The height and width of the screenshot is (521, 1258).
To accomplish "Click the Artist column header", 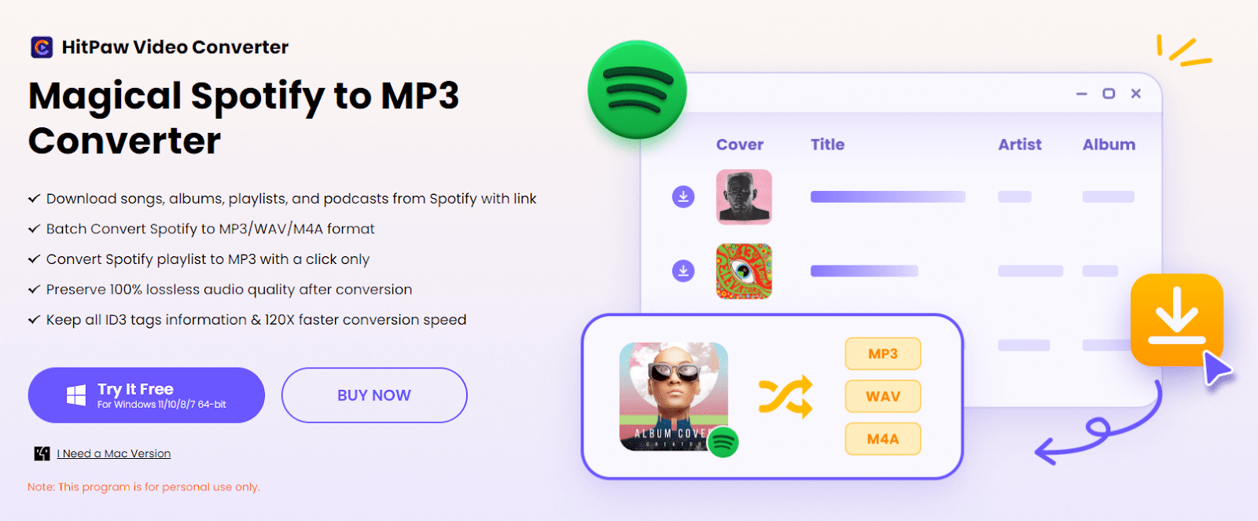I will (1020, 145).
